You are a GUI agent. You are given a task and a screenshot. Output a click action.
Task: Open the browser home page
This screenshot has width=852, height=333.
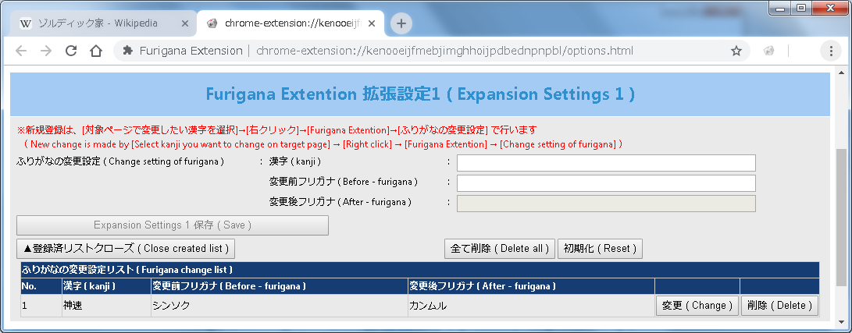pos(96,51)
